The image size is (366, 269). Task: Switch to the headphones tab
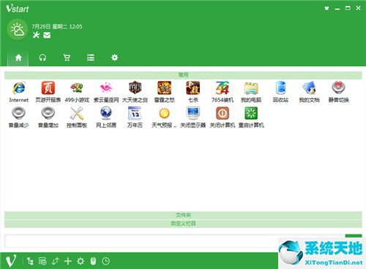pos(42,58)
